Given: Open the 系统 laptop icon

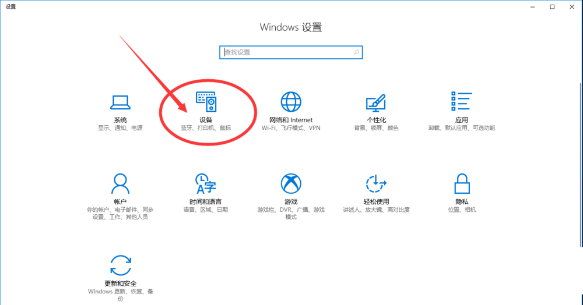Looking at the screenshot, I should [x=120, y=102].
